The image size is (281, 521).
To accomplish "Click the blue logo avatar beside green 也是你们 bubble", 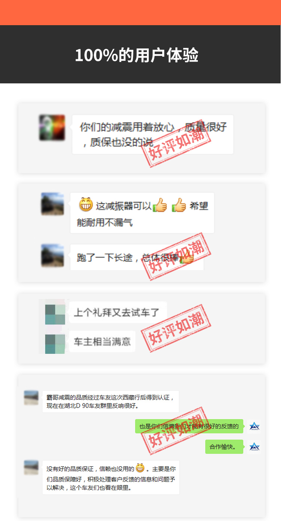I will [254, 426].
